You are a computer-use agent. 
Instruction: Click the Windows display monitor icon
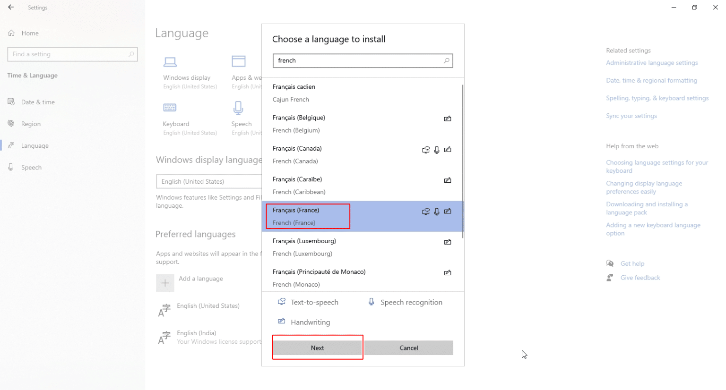pos(171,61)
